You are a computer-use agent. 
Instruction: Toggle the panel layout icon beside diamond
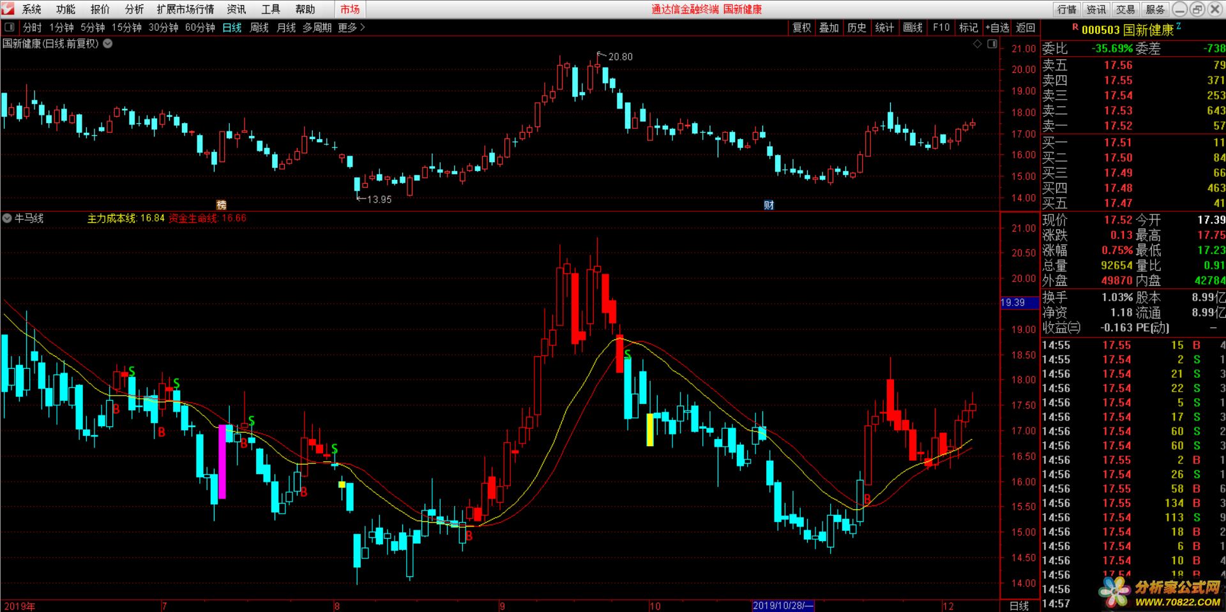click(992, 44)
